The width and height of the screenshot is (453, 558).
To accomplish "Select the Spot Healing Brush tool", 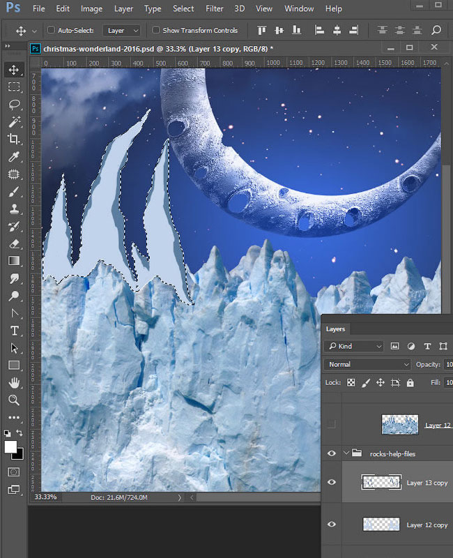I will point(14,174).
